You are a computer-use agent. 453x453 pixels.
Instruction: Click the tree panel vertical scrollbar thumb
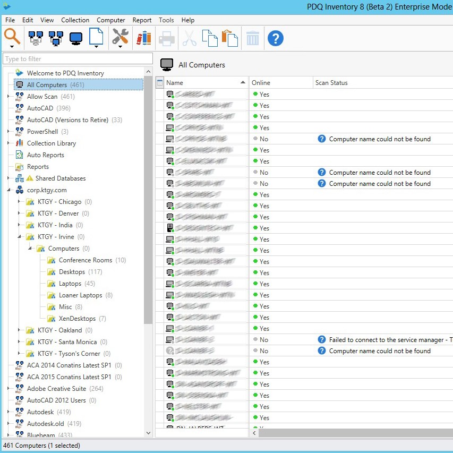(x=148, y=199)
